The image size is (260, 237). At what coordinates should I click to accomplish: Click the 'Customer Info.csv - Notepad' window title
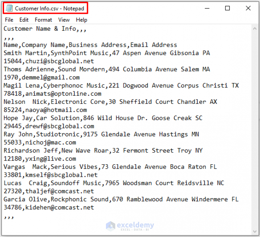pyautogui.click(x=49, y=8)
